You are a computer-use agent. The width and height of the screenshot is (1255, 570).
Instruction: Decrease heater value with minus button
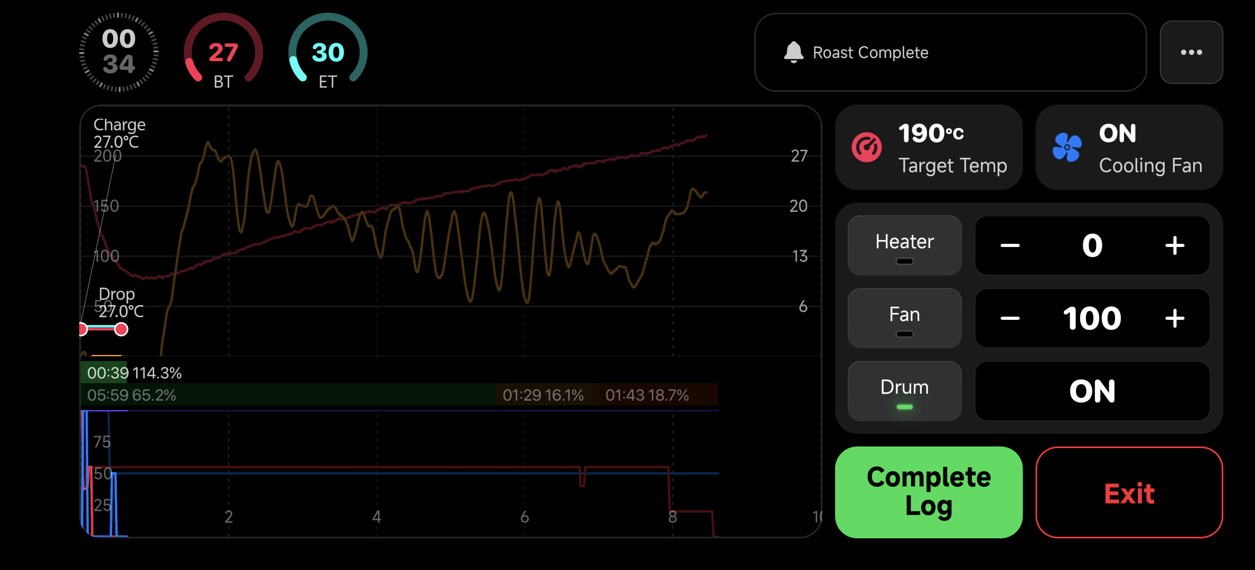1009,245
